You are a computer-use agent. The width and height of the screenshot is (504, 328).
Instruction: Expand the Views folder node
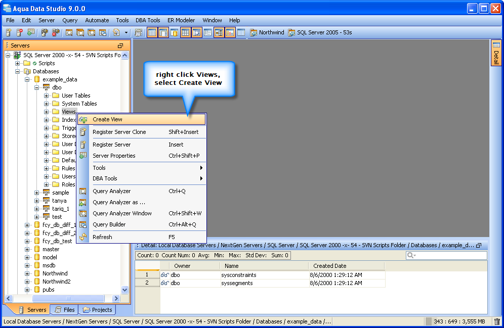click(x=47, y=112)
